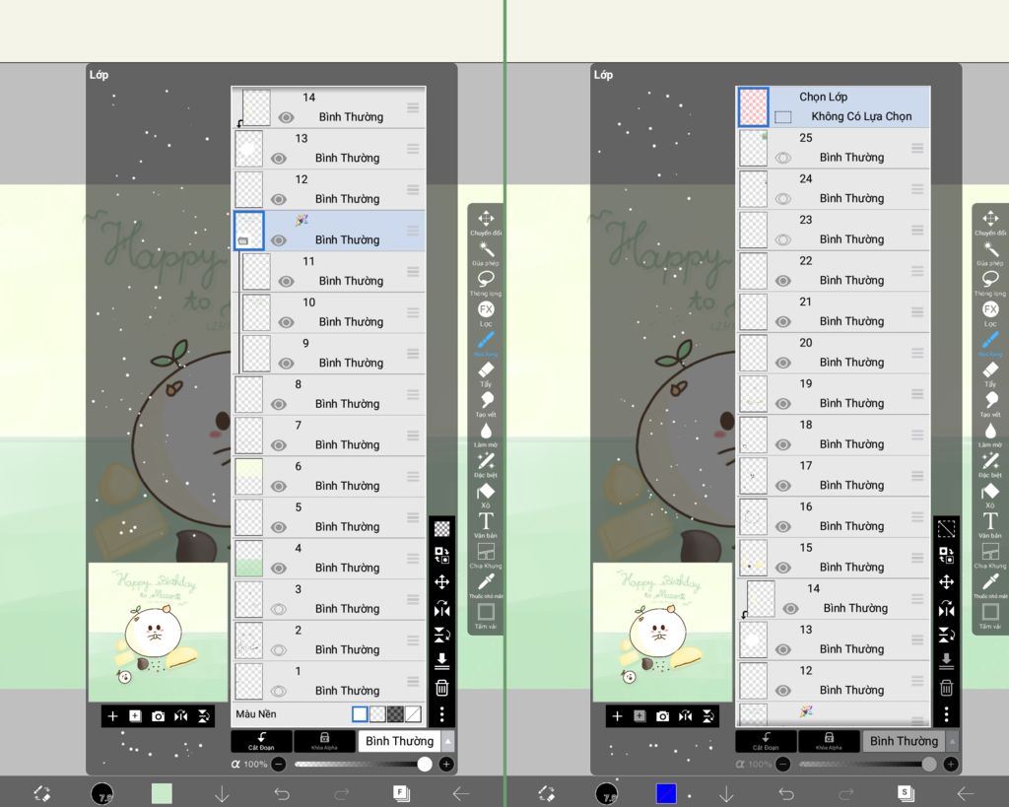Select the Đũa phép magic wand in left screenshot
Viewport: 1009px width, 807px height.
click(486, 252)
